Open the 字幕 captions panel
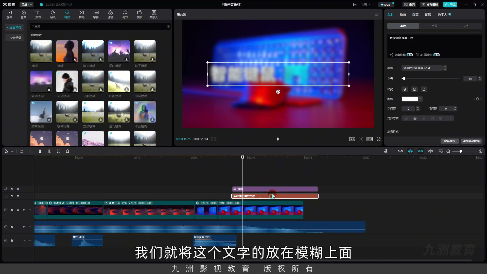Viewport: 487px width, 274px height. click(96, 14)
